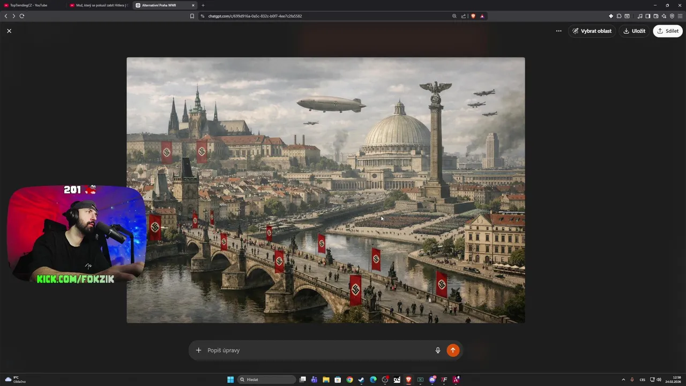Screen dimensions: 686x386
Task: Open the Brave Shields lion icon
Action: click(473, 16)
